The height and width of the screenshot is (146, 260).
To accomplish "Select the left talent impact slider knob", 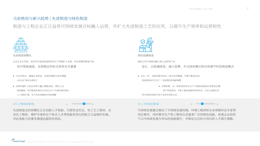I will coord(84,104).
